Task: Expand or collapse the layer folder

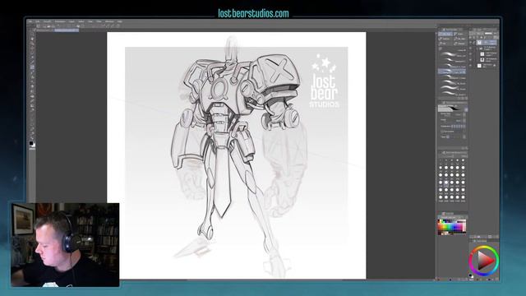Action: tap(477, 49)
